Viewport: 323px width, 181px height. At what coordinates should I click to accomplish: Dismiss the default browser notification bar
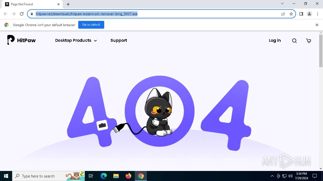click(x=317, y=25)
